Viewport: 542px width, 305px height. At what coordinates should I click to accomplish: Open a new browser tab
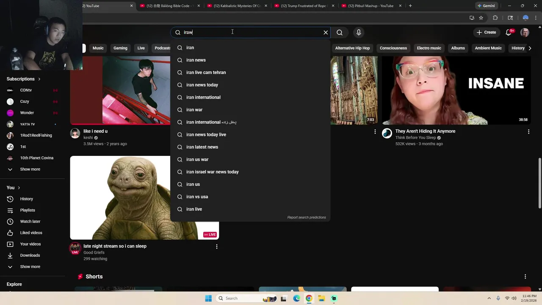tap(410, 6)
